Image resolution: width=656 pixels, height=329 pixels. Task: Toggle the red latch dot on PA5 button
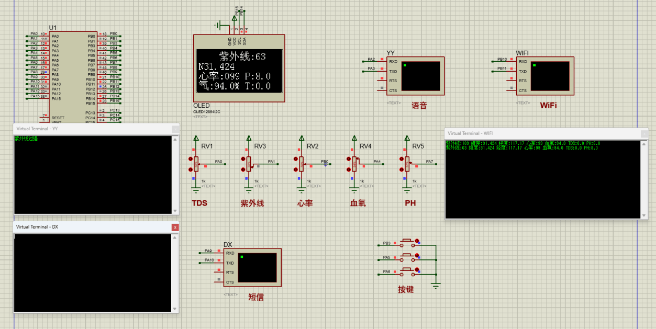417,255
